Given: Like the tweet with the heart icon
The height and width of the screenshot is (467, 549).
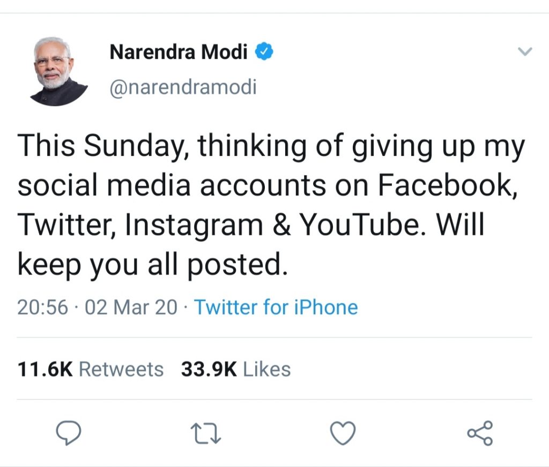Looking at the screenshot, I should tap(343, 433).
